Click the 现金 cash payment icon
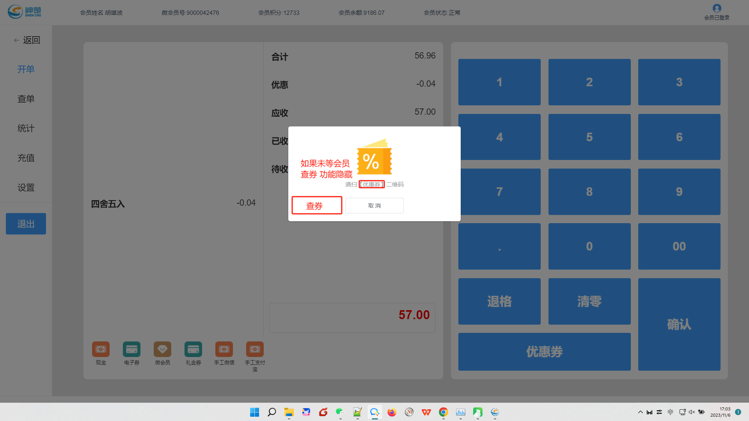Screen dimensions: 749x421 (101, 349)
